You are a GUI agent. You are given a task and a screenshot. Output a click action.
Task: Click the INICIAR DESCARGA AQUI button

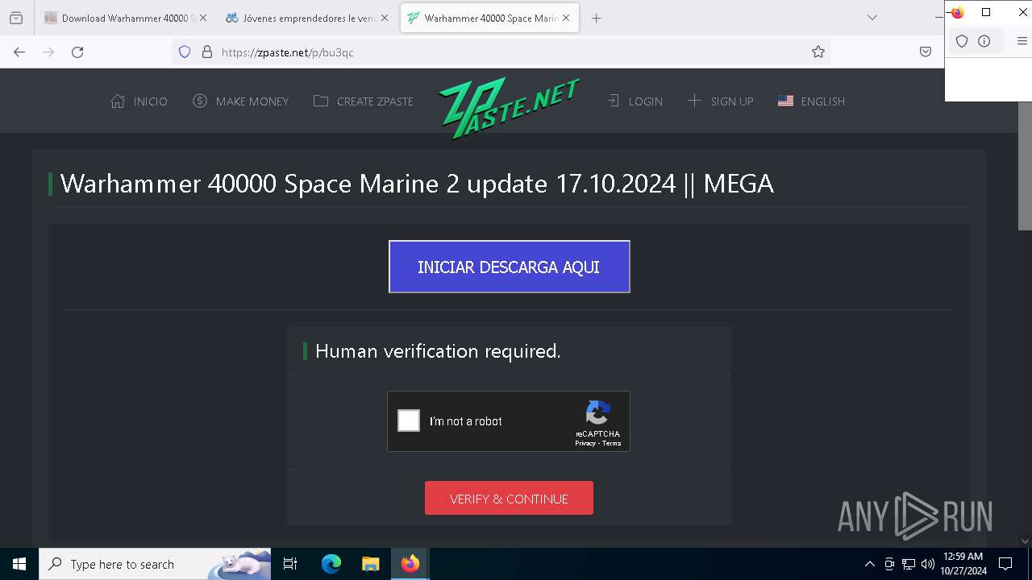(x=509, y=267)
